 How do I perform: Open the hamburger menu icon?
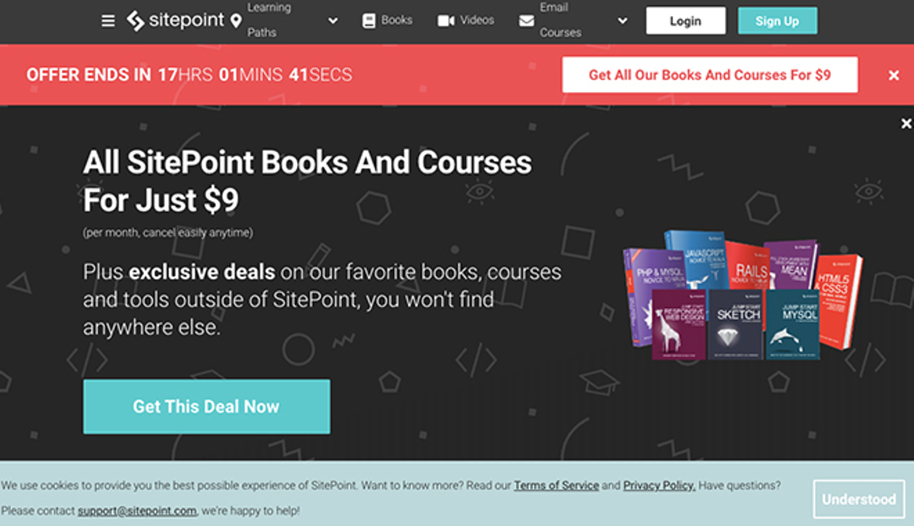(109, 21)
